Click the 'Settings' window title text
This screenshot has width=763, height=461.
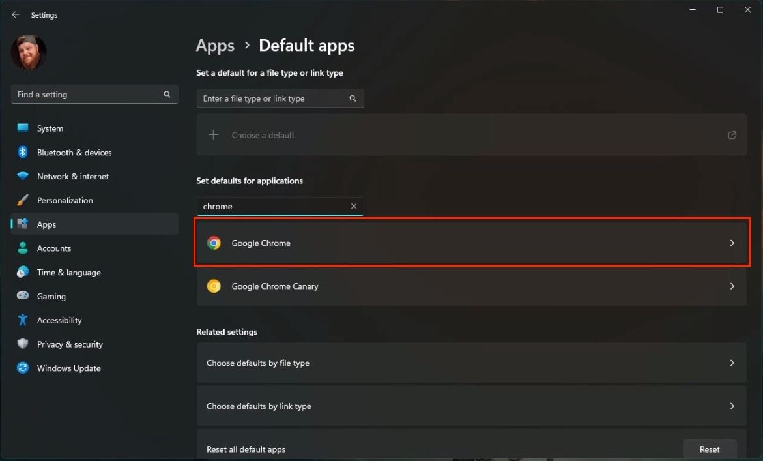tap(44, 15)
